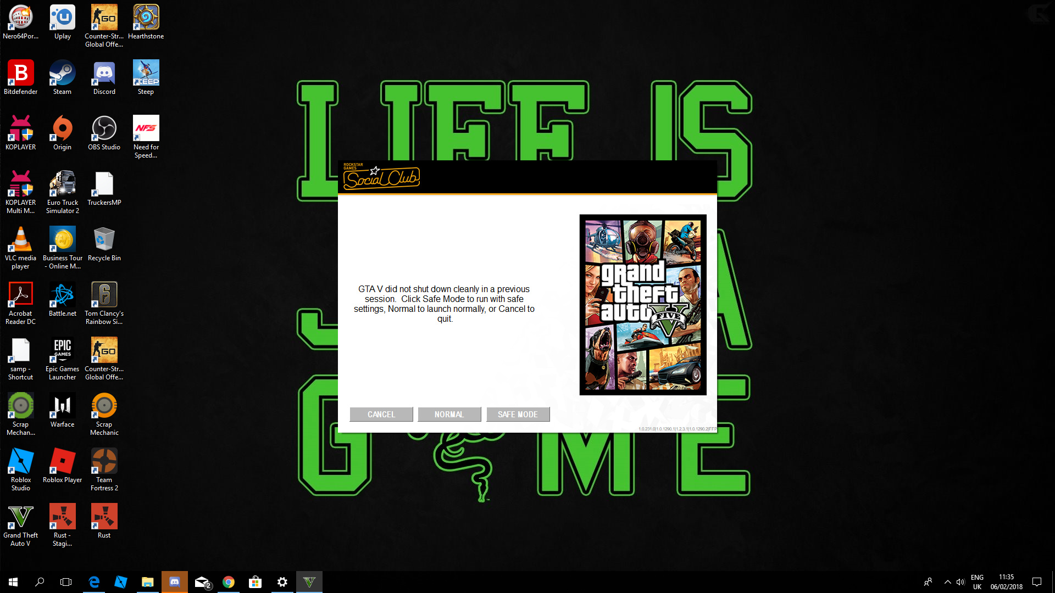Screen dimensions: 1055x593
Task: Open the Windows Start menu
Action: pos(13,582)
